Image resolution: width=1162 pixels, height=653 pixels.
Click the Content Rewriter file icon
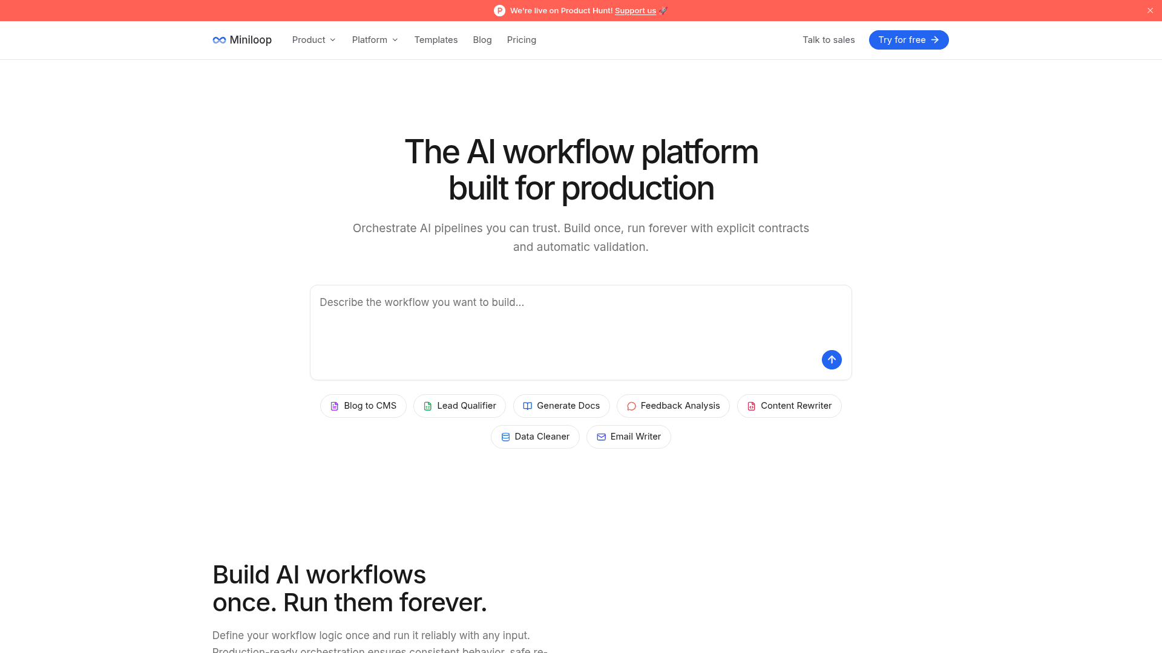pos(751,406)
